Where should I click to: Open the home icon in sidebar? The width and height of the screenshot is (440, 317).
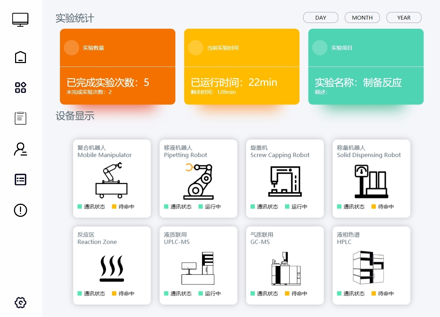pos(20,57)
